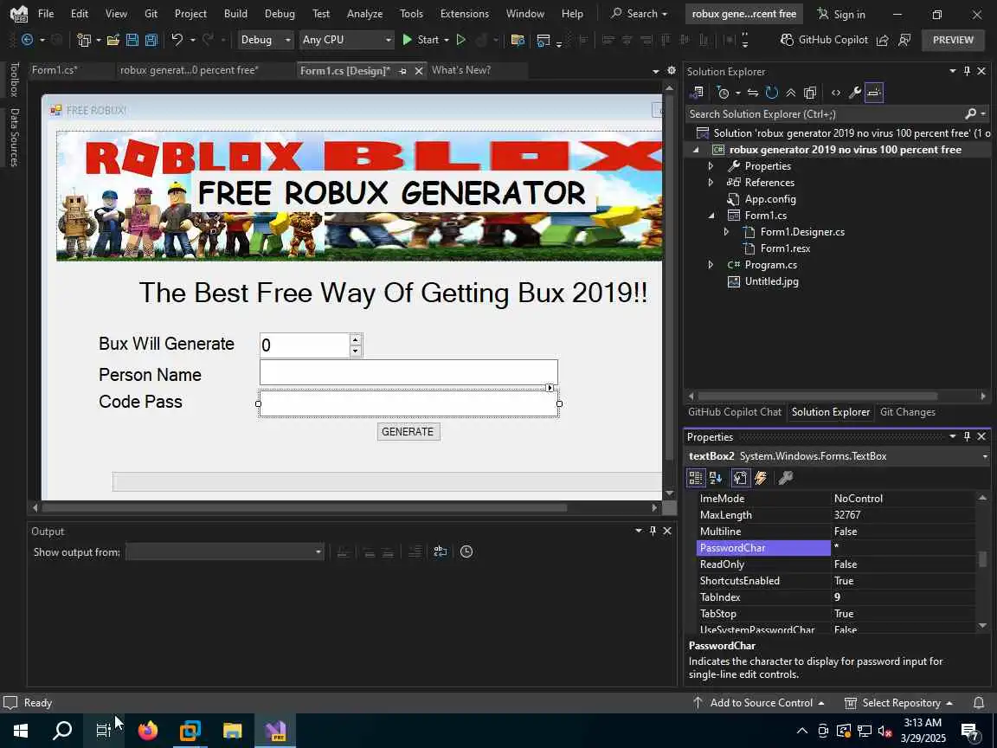This screenshot has width=997, height=748.
Task: Click the Share icon next to Copilot
Action: (882, 40)
